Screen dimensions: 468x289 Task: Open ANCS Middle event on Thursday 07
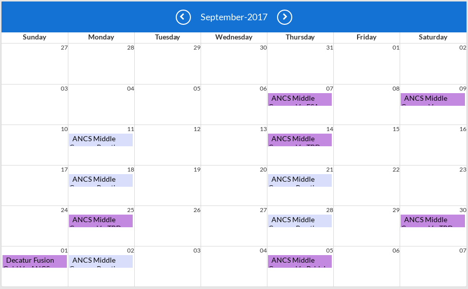click(x=300, y=99)
